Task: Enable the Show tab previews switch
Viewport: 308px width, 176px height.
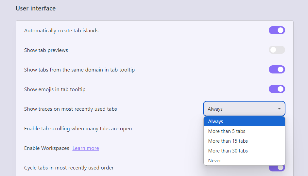Action: tap(277, 50)
